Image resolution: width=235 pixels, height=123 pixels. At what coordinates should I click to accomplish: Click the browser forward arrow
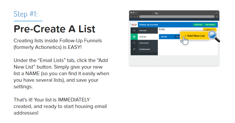[134, 17]
